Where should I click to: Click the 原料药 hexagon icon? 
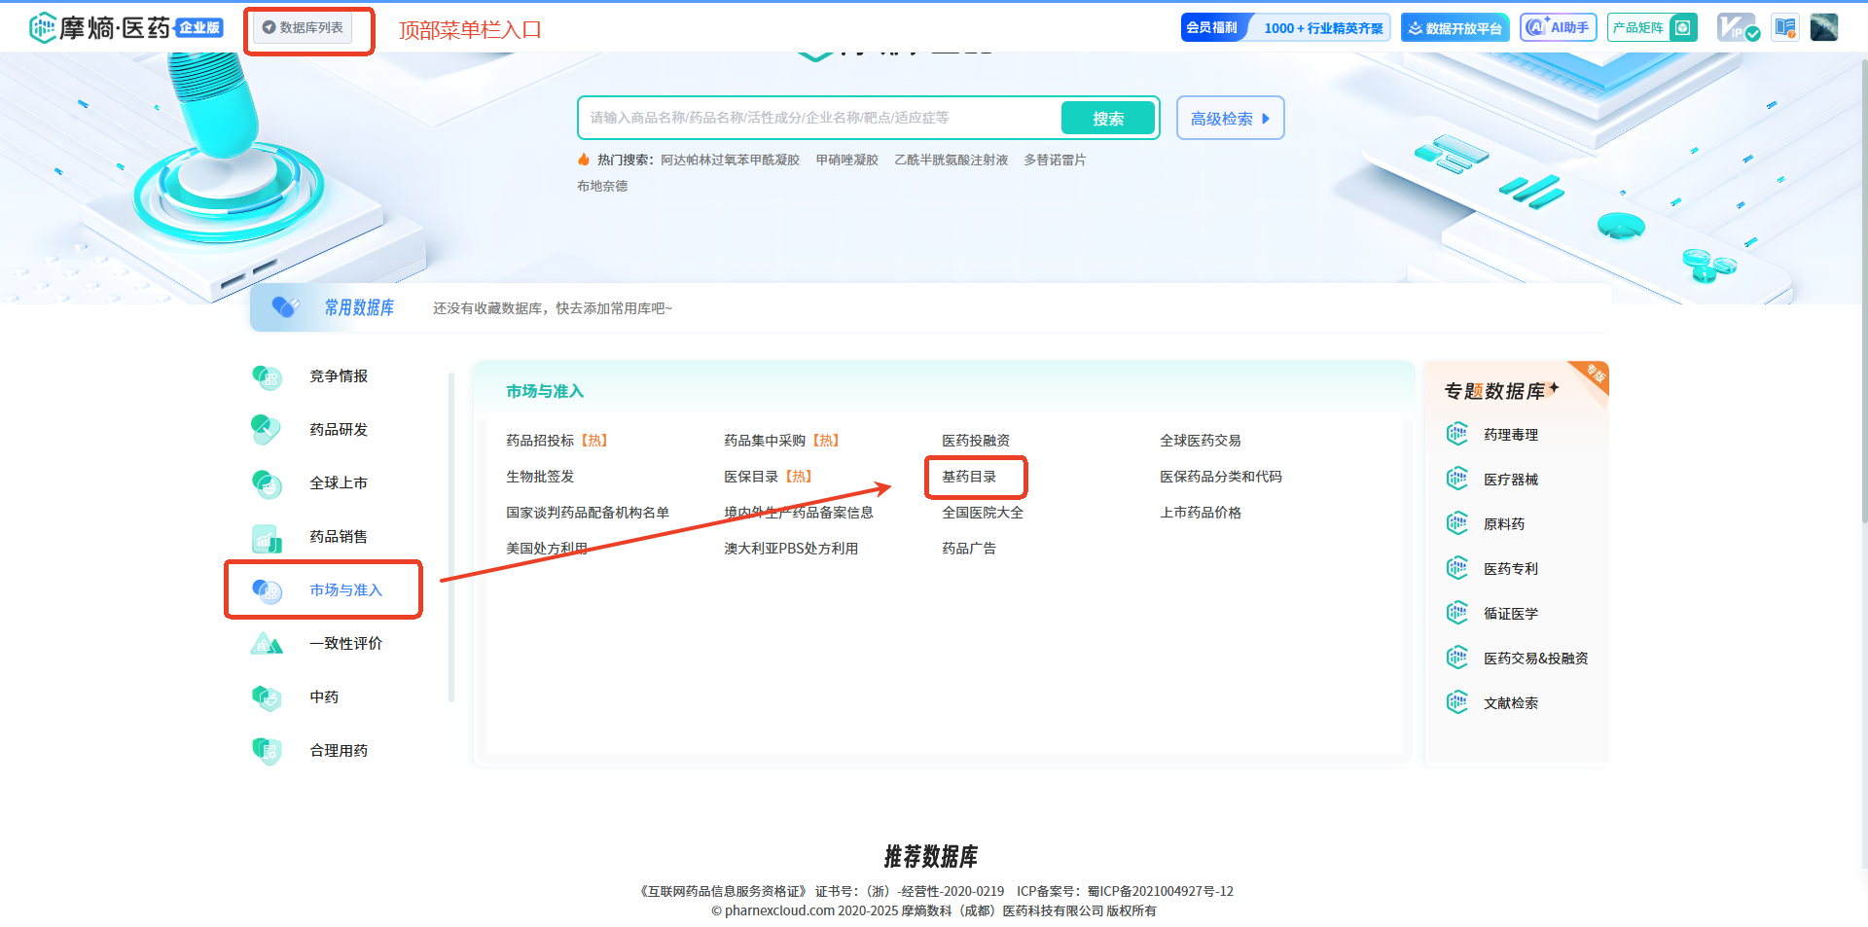click(x=1457, y=523)
